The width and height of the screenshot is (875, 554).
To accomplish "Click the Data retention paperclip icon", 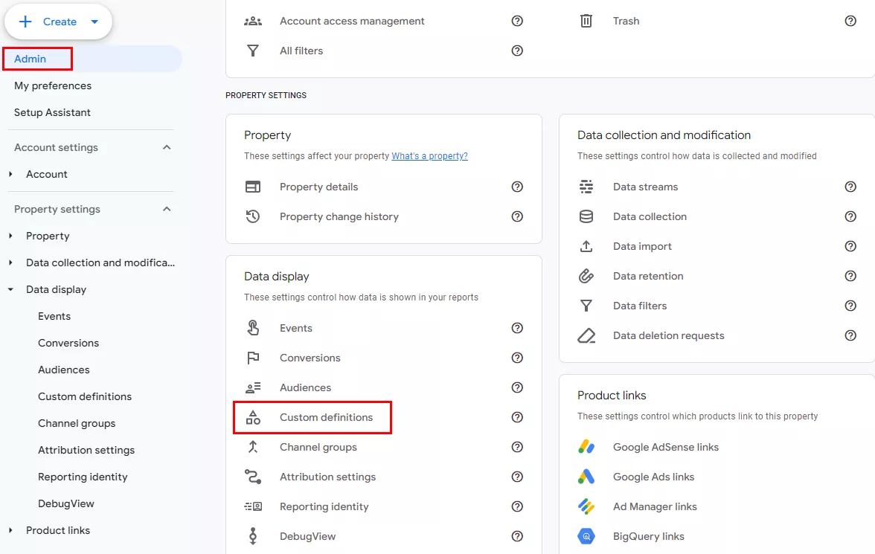I will coord(586,276).
